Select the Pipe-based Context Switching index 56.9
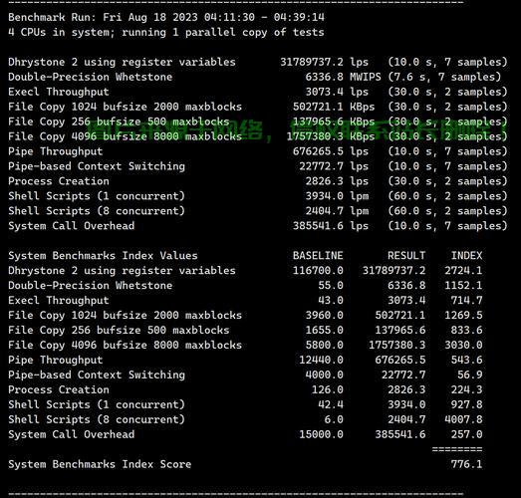The image size is (521, 498). 470,374
